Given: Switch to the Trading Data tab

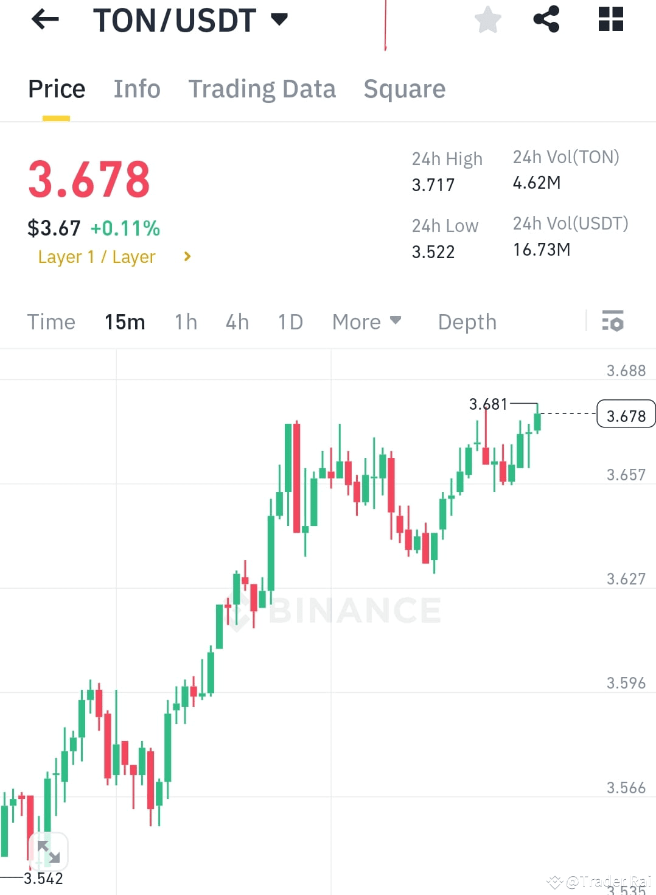Looking at the screenshot, I should click(262, 89).
